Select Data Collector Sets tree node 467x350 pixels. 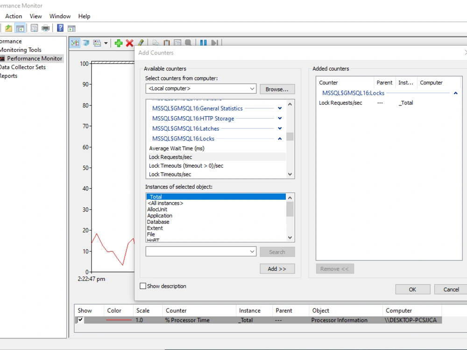[22, 67]
